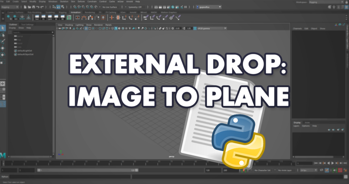Toggle the highlighted select-by-object-type mode icon

point(58,7)
